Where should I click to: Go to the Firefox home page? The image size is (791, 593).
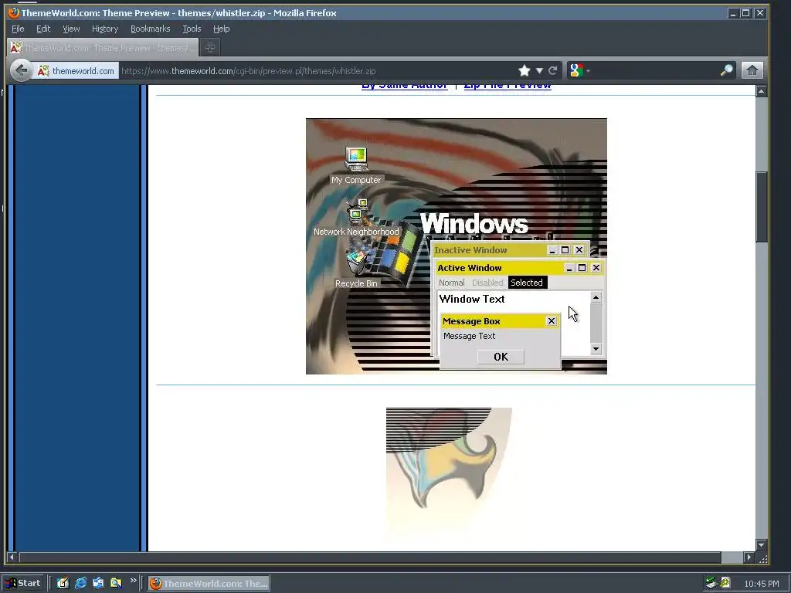(x=752, y=70)
